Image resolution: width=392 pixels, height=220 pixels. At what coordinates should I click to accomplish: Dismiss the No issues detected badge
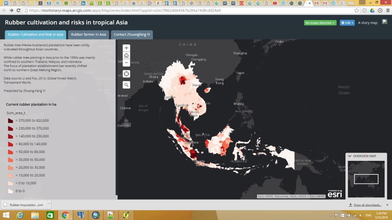pos(334,23)
